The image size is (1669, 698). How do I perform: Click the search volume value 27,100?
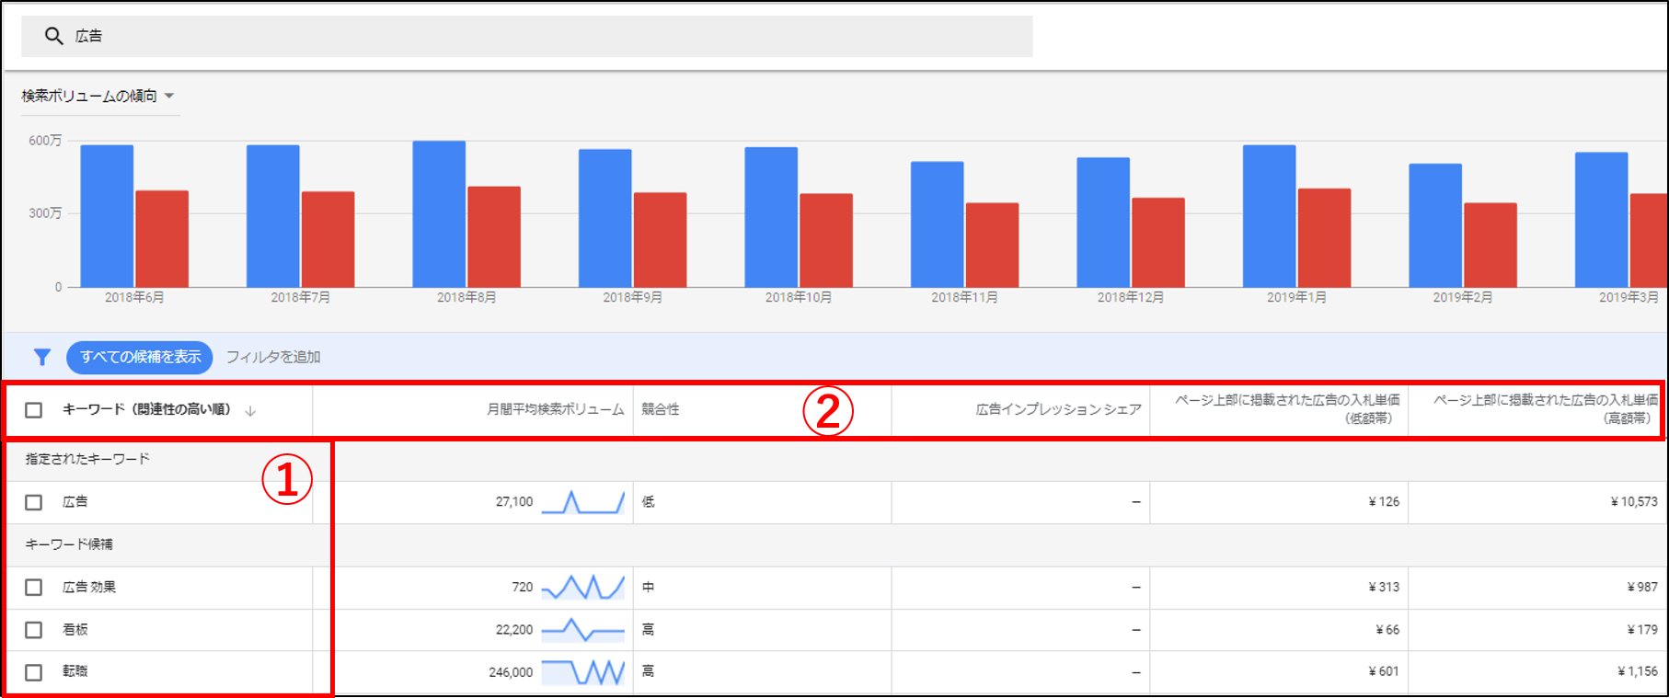click(x=514, y=502)
